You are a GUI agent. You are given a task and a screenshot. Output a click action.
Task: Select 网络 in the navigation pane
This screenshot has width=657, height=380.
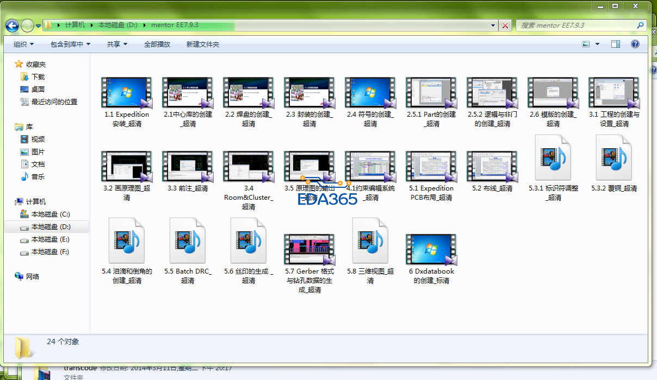tap(27, 276)
